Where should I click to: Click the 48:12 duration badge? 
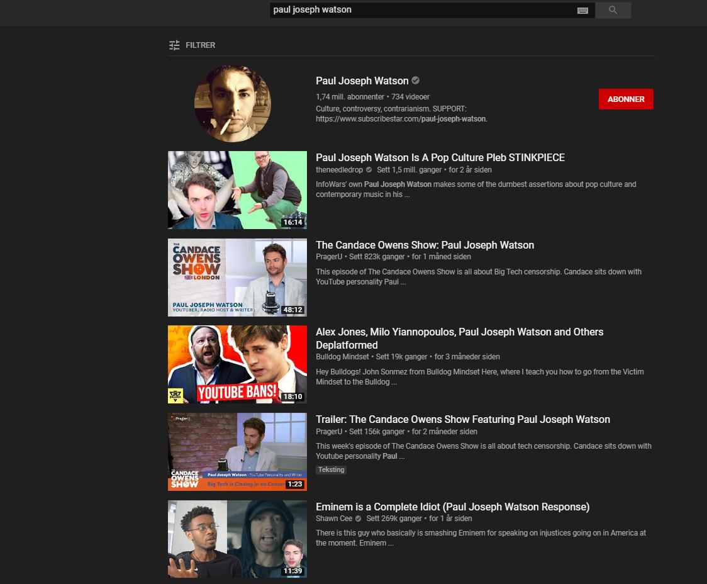(x=292, y=310)
